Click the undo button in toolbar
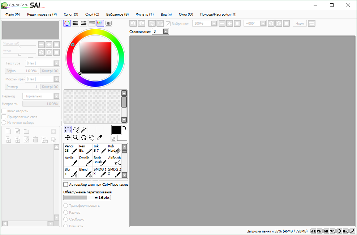Viewport: 357px width, 235px height. click(133, 24)
